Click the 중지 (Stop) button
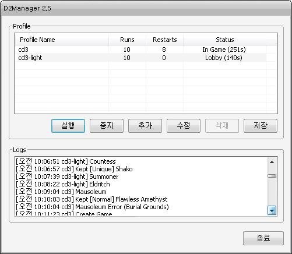 point(107,126)
